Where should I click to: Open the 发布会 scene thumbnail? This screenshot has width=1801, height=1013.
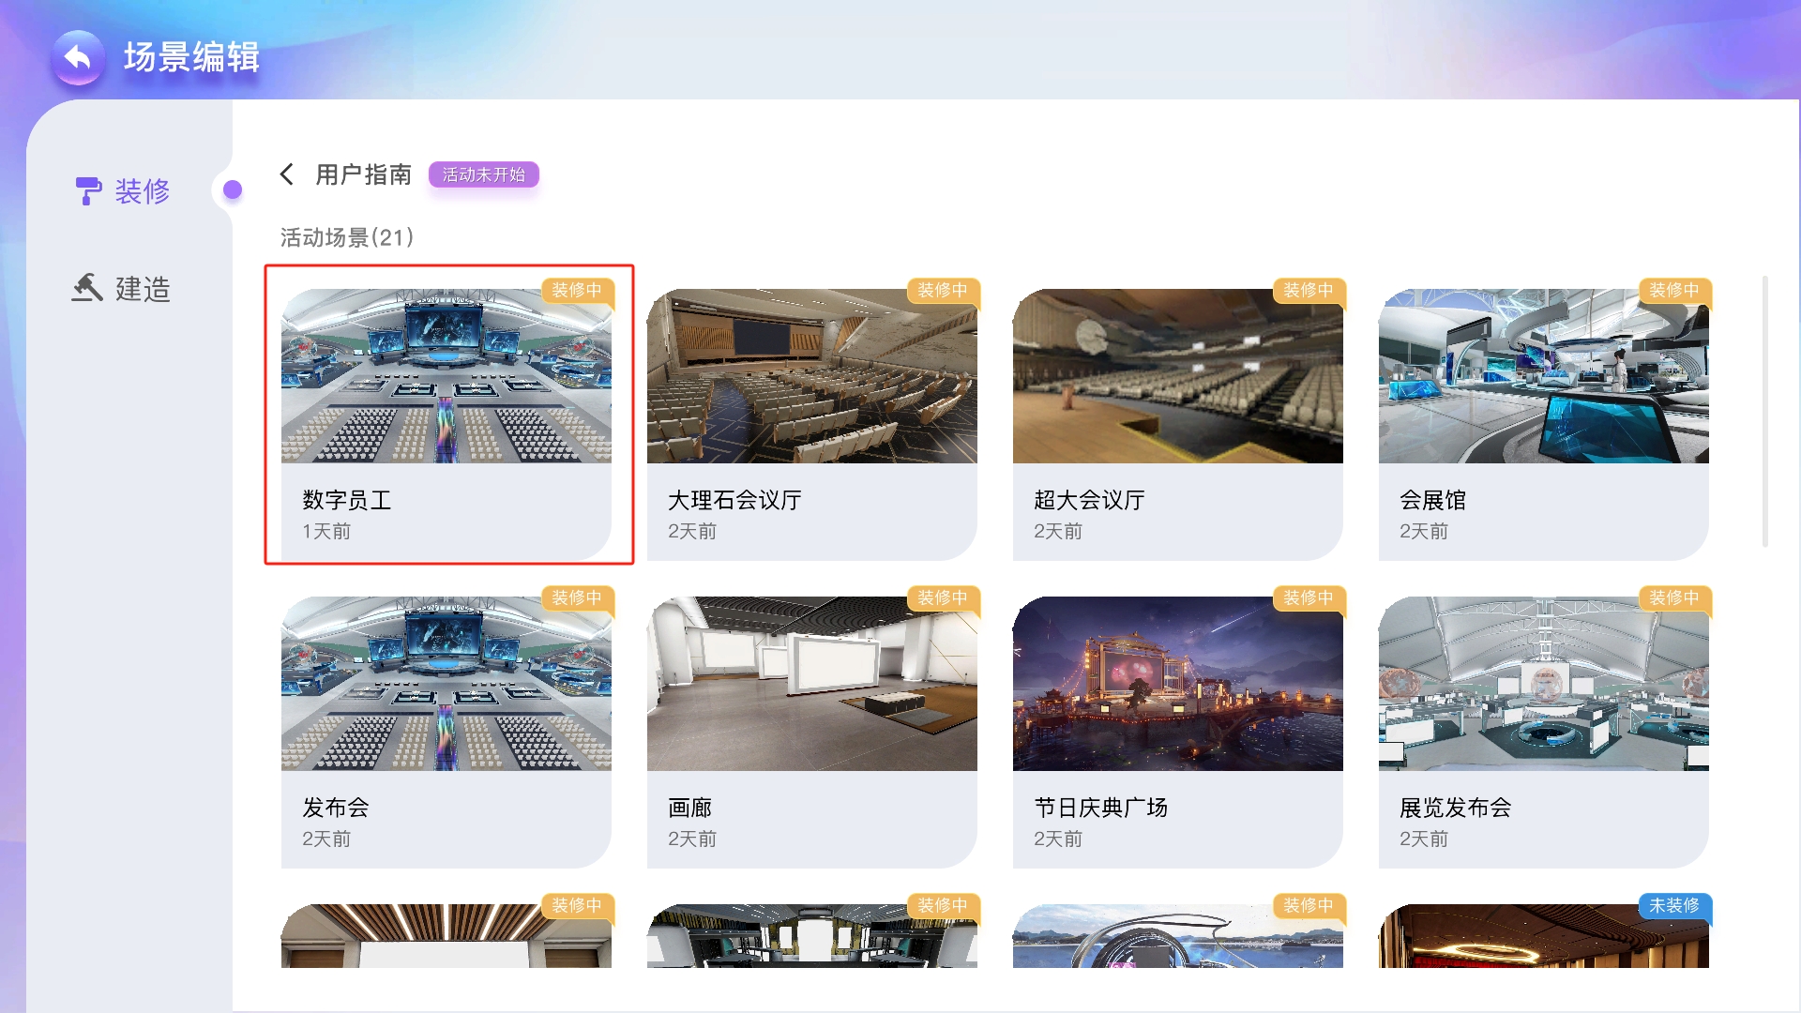tap(446, 684)
